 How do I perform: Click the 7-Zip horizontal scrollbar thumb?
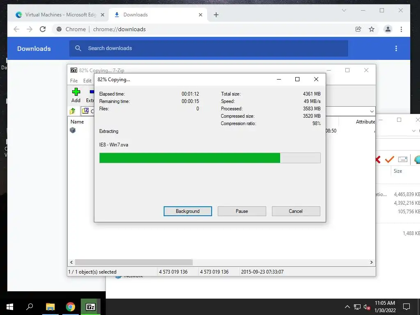click(134, 262)
